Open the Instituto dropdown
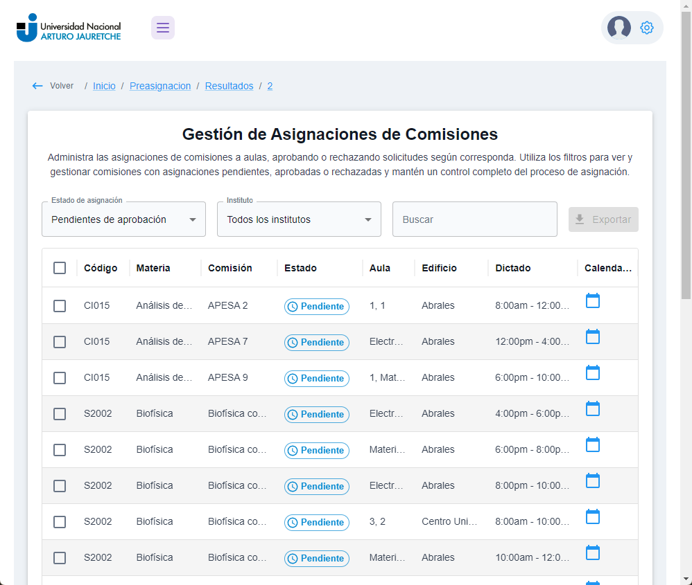692x585 pixels. point(299,219)
